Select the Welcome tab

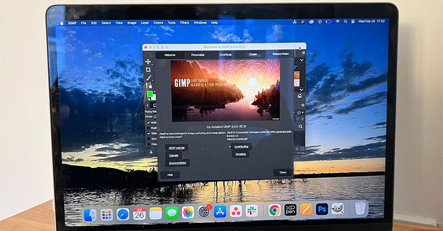pyautogui.click(x=170, y=55)
